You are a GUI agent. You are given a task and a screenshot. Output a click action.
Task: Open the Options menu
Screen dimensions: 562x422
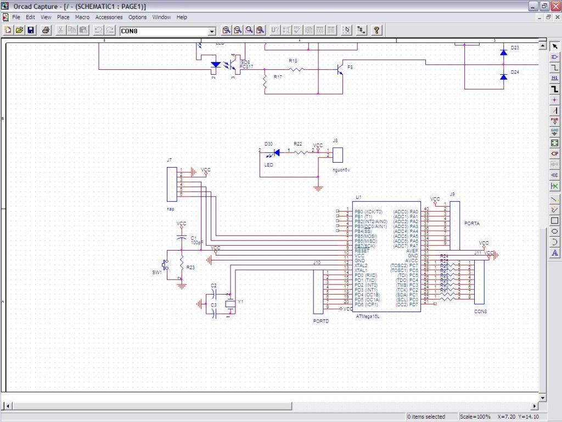click(x=137, y=17)
